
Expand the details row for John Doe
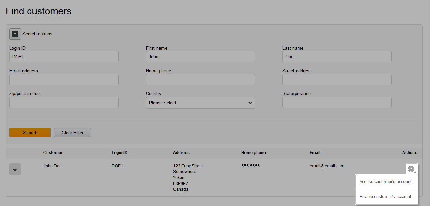coord(15,169)
